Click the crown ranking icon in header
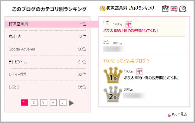Viewport: 195px width, 123px height. click(x=165, y=9)
